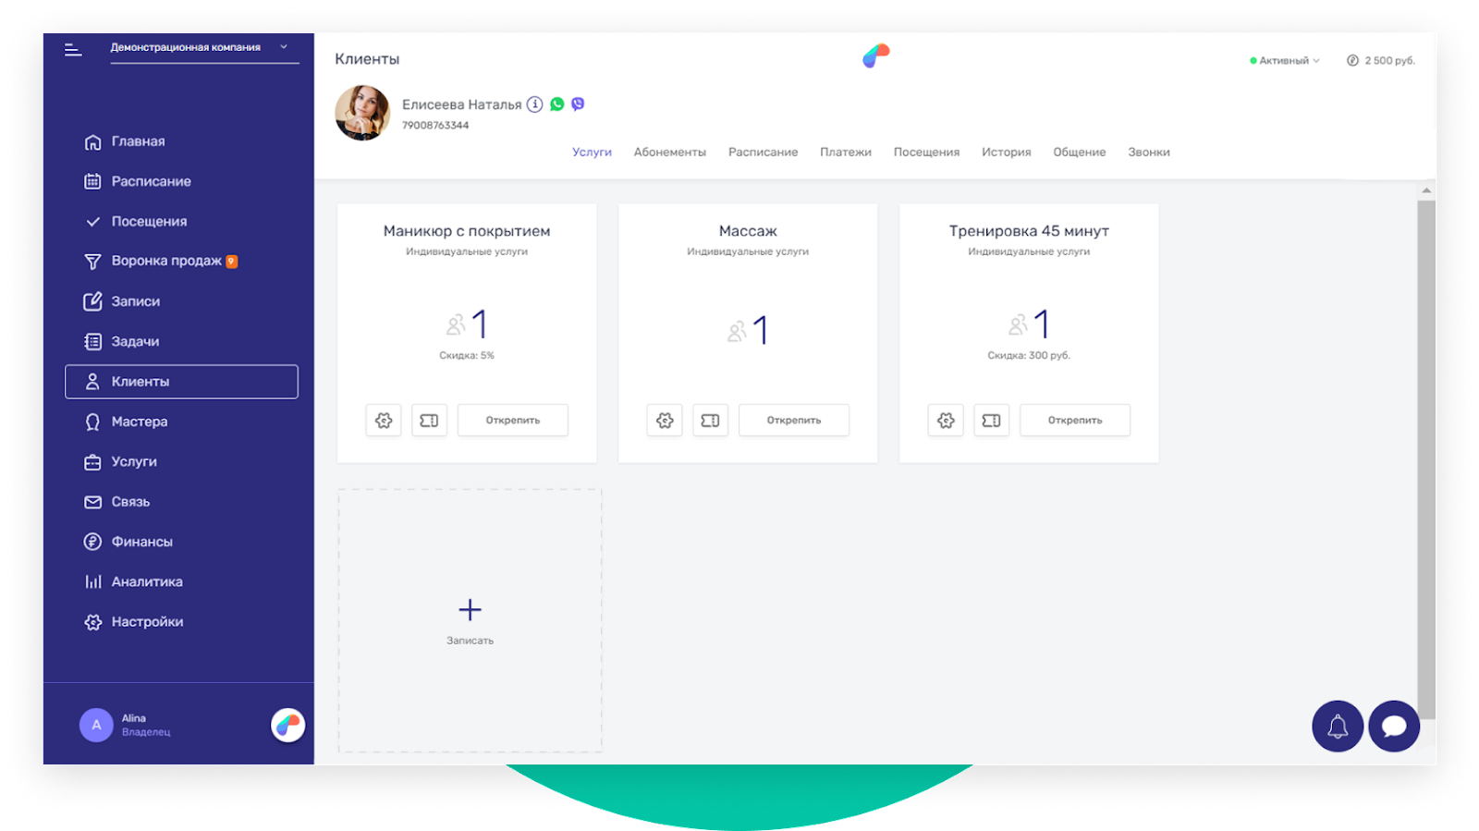Go to Воронка продаж in sidebar
The height and width of the screenshot is (831, 1479).
tap(166, 262)
